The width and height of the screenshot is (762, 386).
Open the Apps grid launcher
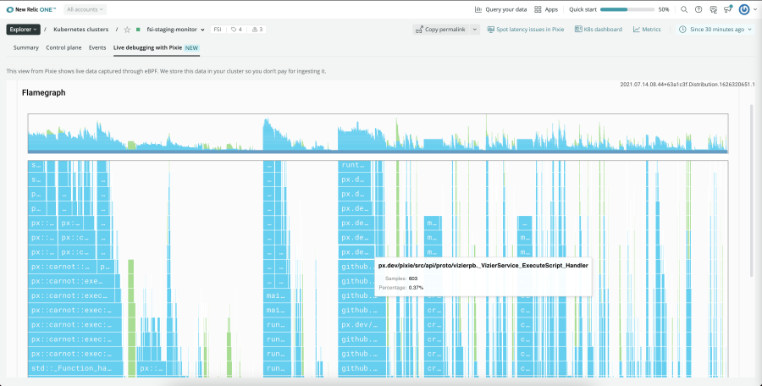point(546,9)
